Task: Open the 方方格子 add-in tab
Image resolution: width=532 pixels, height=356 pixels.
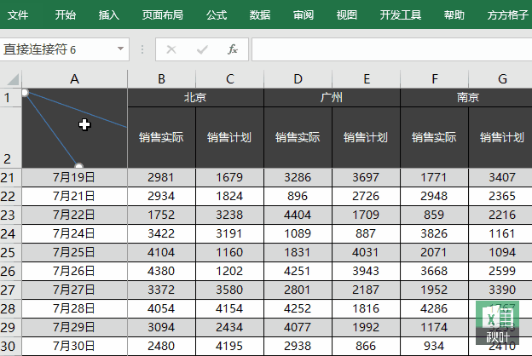Action: pyautogui.click(x=508, y=15)
